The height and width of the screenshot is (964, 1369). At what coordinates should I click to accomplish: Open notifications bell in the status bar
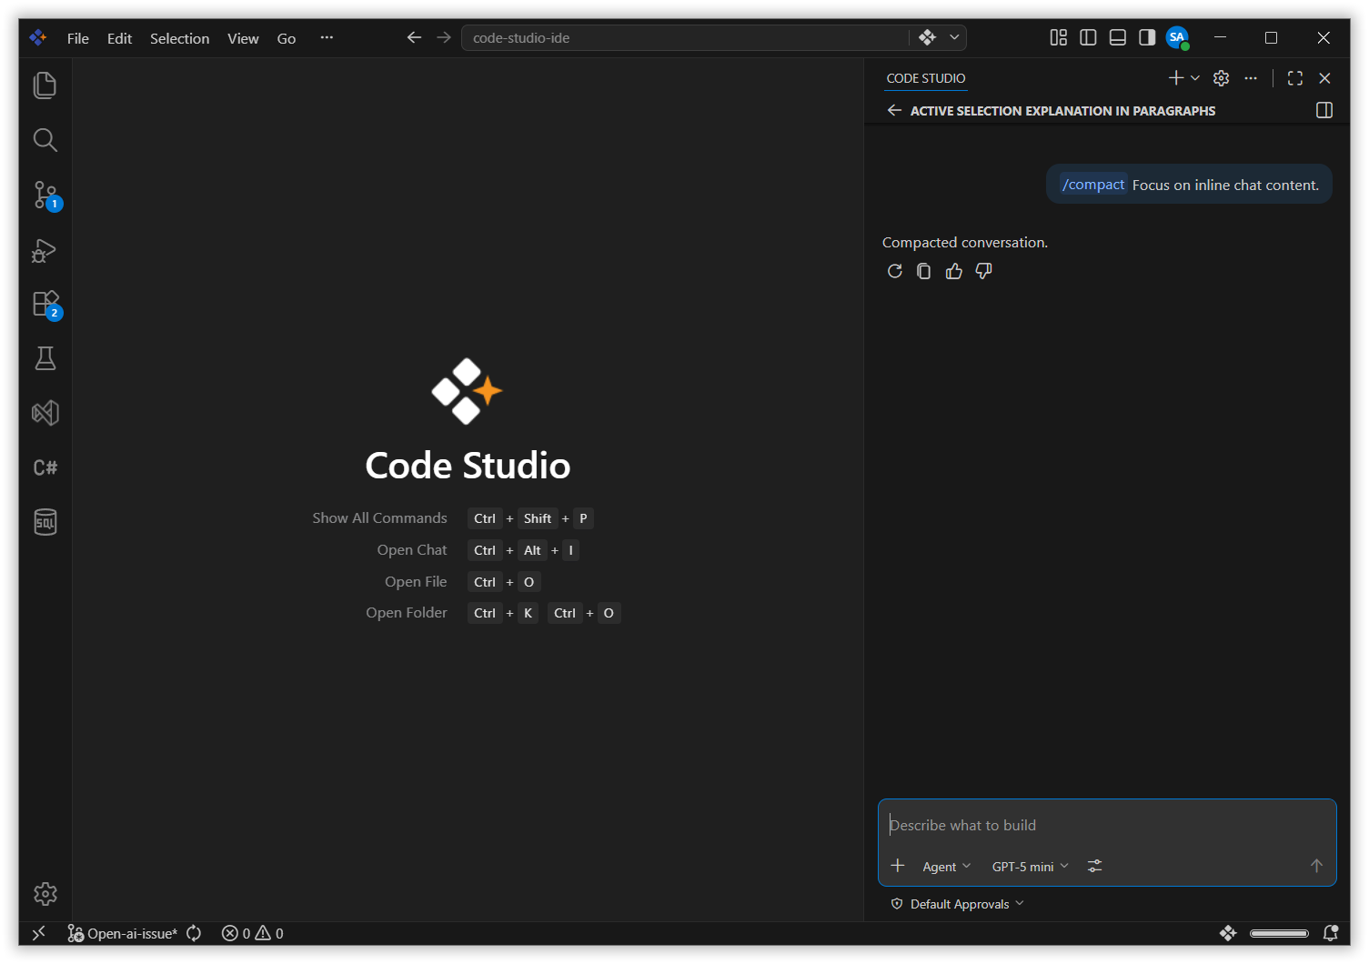coord(1330,933)
